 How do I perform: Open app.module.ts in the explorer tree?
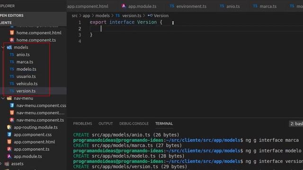click(27, 156)
